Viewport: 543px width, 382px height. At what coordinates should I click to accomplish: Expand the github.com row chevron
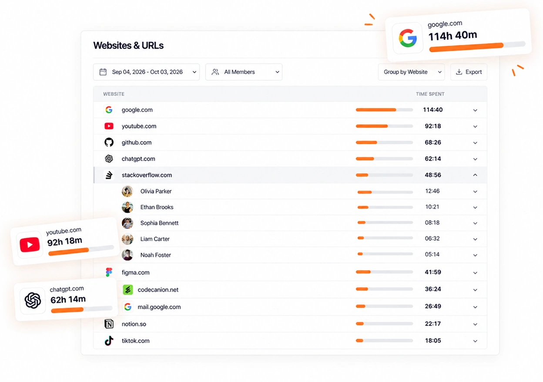(475, 143)
